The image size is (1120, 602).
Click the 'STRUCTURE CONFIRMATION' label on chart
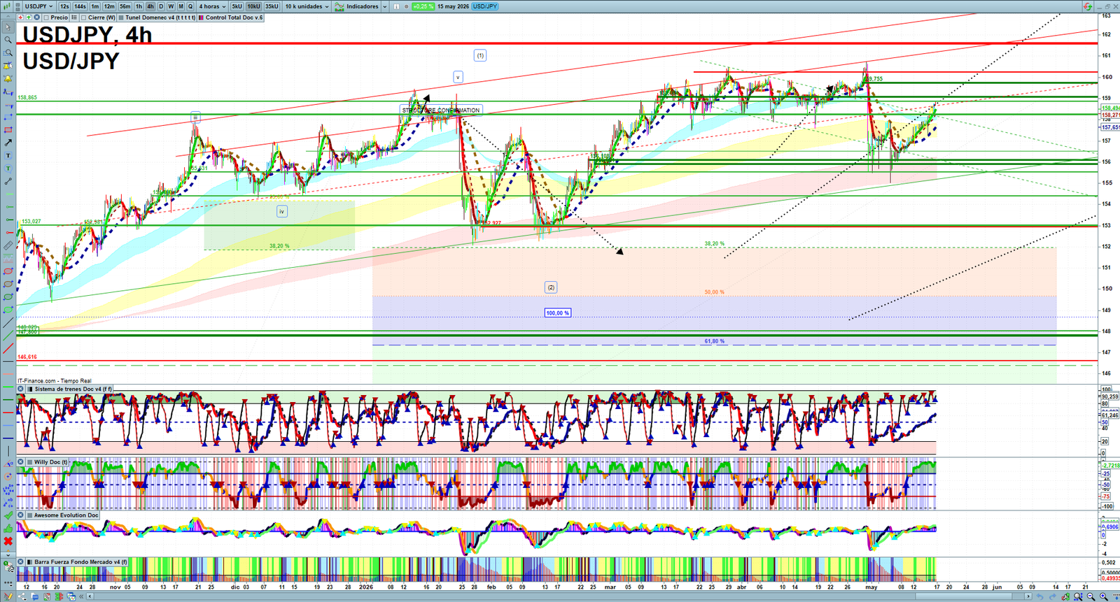(441, 110)
